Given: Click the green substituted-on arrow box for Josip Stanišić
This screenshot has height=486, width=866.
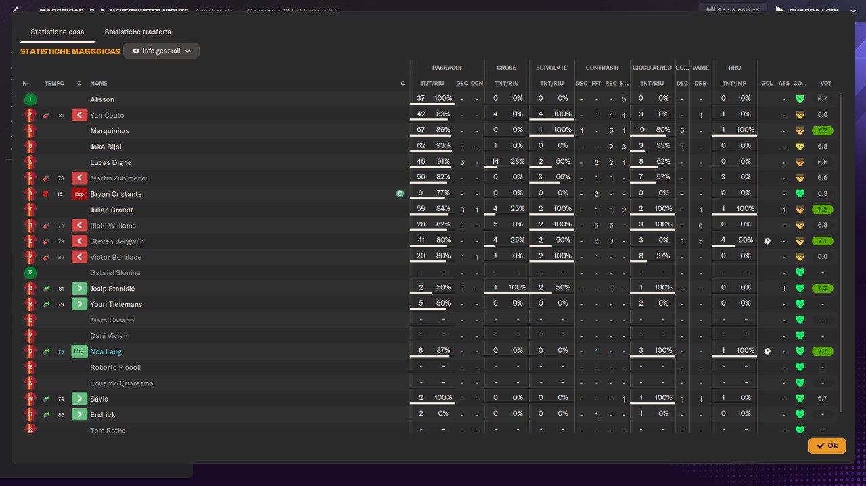Looking at the screenshot, I should pyautogui.click(x=79, y=289).
